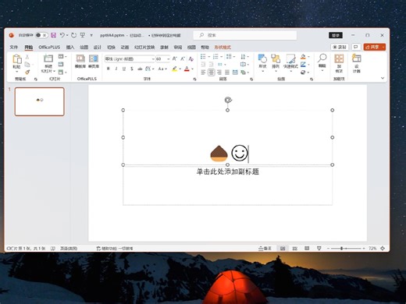This screenshot has width=406, height=304.
Task: Click Start From Beginning presentation icon
Action: 83,35
